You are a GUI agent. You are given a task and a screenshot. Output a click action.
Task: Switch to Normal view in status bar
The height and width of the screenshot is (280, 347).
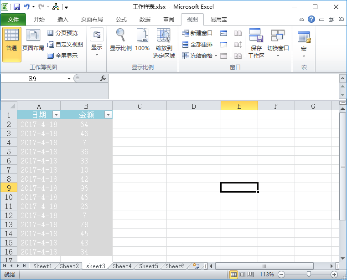233,275
